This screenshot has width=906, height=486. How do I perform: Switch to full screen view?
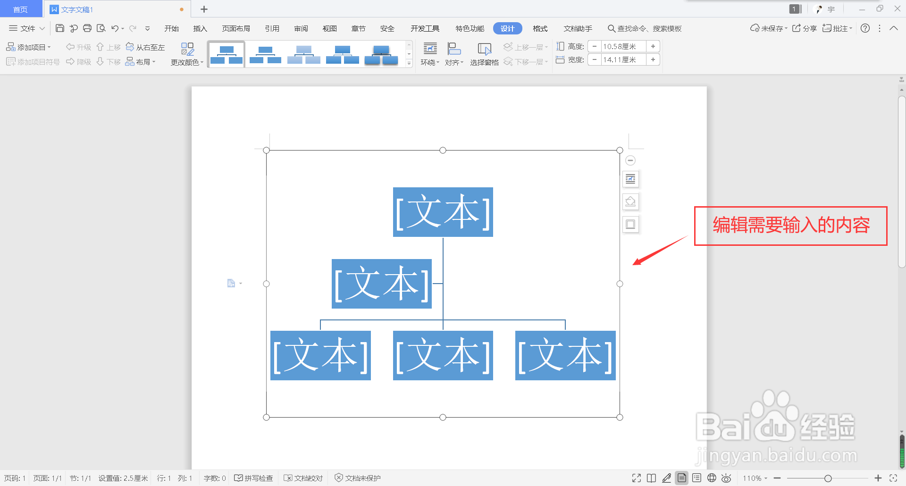[637, 478]
